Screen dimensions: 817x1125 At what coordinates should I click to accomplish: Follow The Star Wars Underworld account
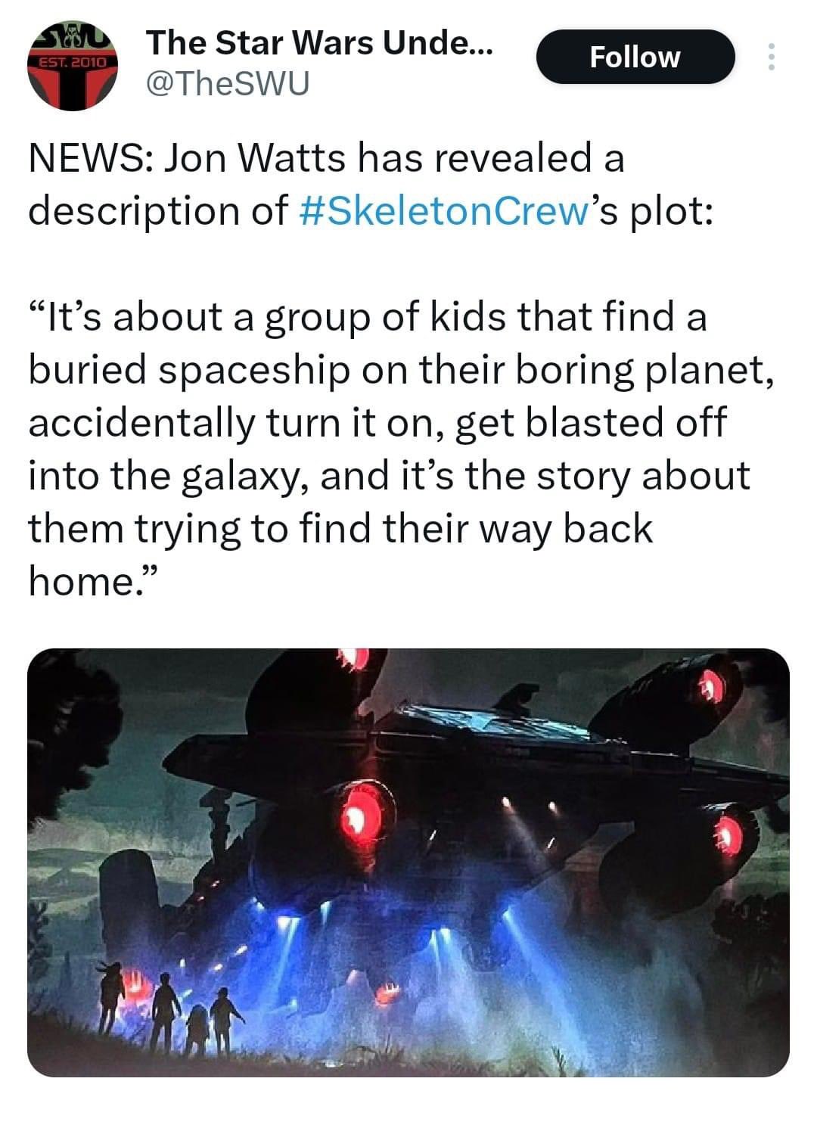coord(635,57)
